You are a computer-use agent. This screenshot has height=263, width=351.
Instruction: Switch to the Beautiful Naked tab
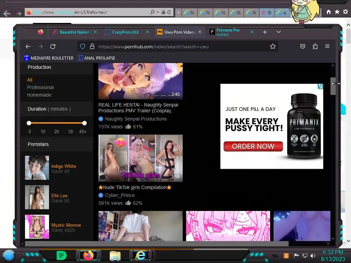pos(74,32)
